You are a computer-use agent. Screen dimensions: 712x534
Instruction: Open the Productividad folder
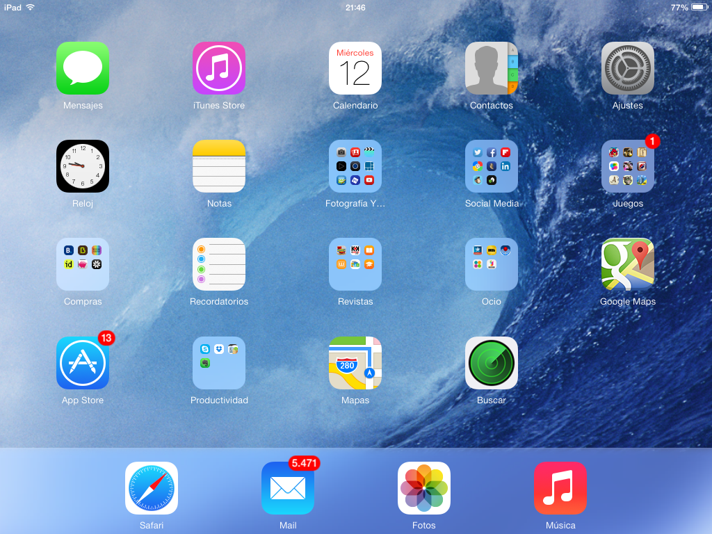[219, 363]
